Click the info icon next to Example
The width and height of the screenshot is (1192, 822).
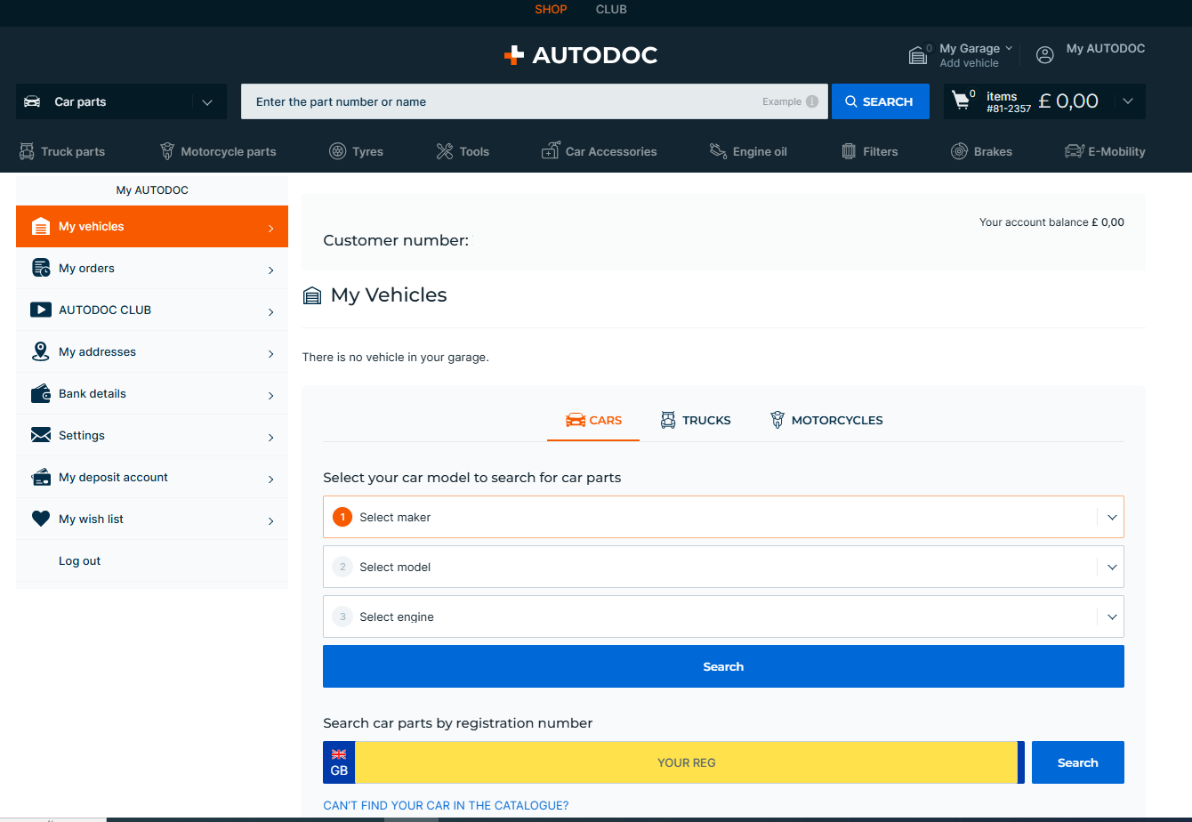click(811, 101)
